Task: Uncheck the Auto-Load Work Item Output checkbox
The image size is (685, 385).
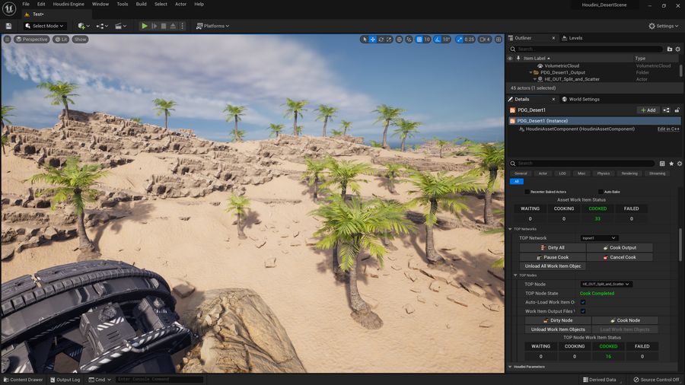Action: (583, 302)
